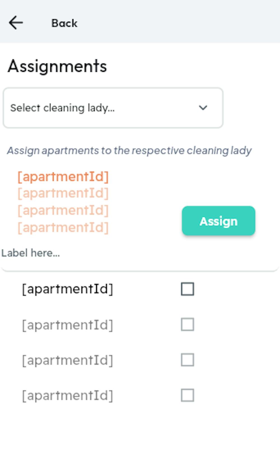Select the fourth orange apartmentId entry
Image resolution: width=280 pixels, height=464 pixels.
[x=63, y=227]
